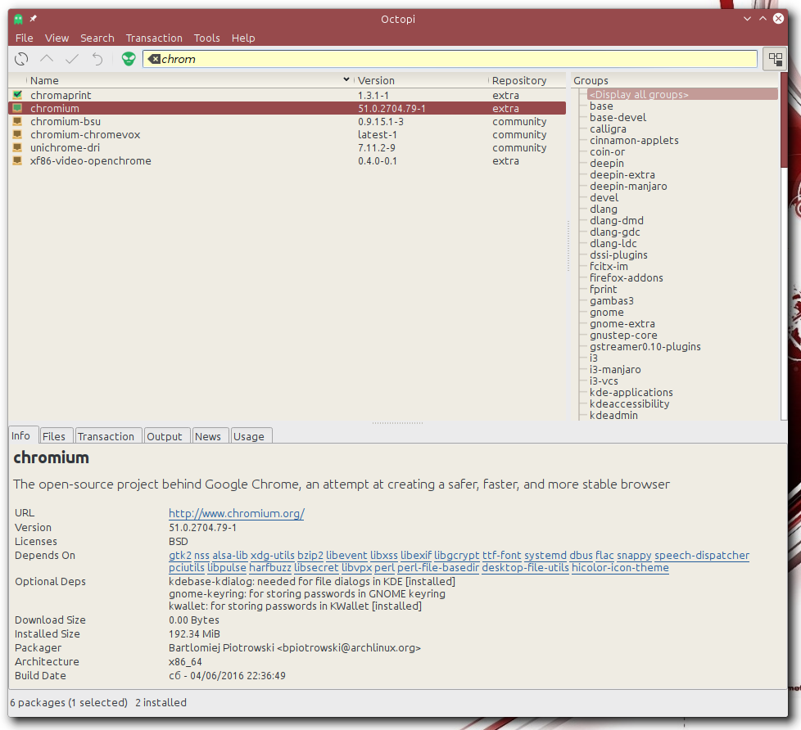Click the rollback undo arrow icon
801x730 pixels.
pos(97,59)
